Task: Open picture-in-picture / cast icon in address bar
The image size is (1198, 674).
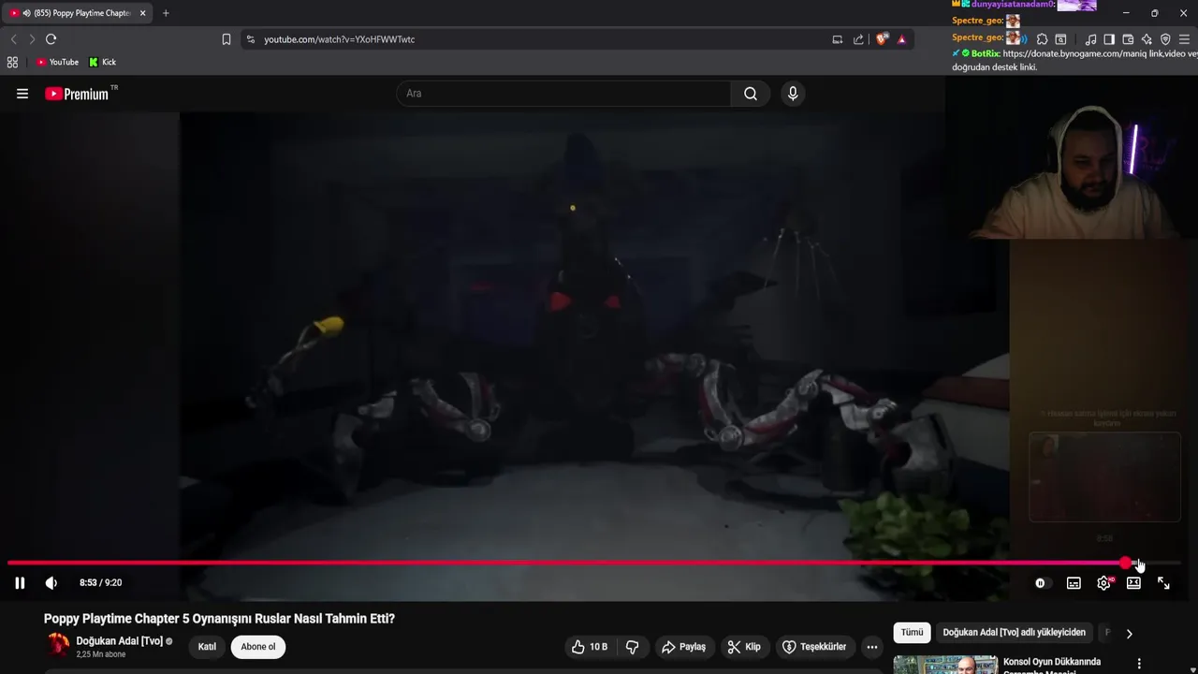Action: point(838,39)
